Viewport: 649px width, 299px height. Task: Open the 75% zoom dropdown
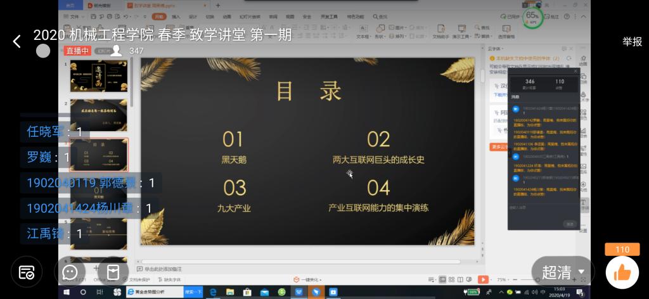(503, 280)
